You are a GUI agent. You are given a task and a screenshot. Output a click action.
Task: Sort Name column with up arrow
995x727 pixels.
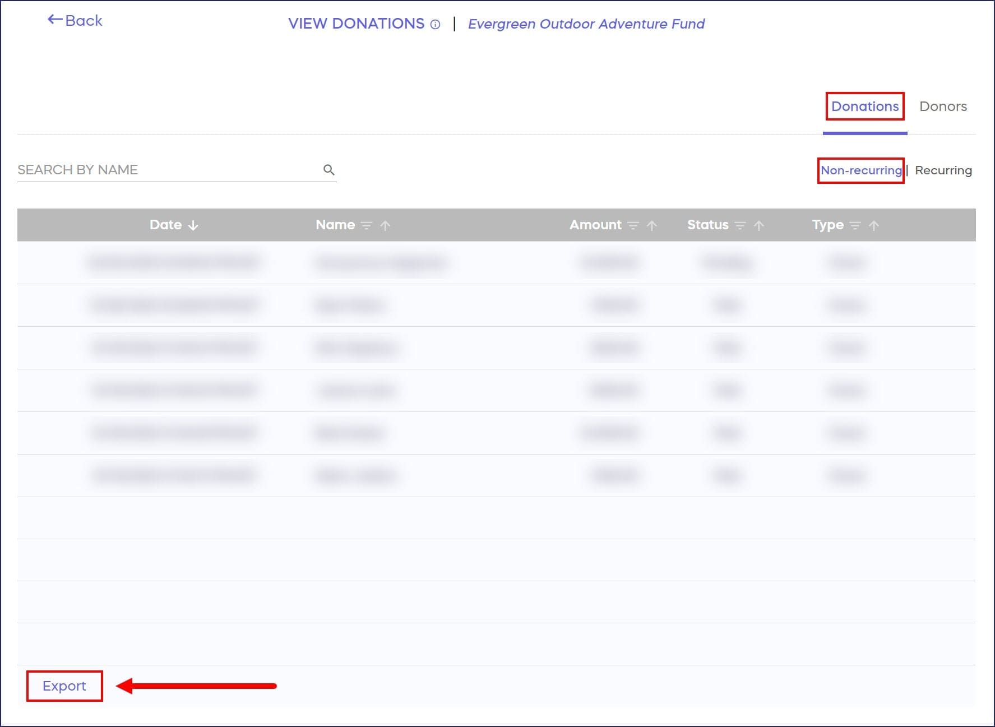(385, 225)
